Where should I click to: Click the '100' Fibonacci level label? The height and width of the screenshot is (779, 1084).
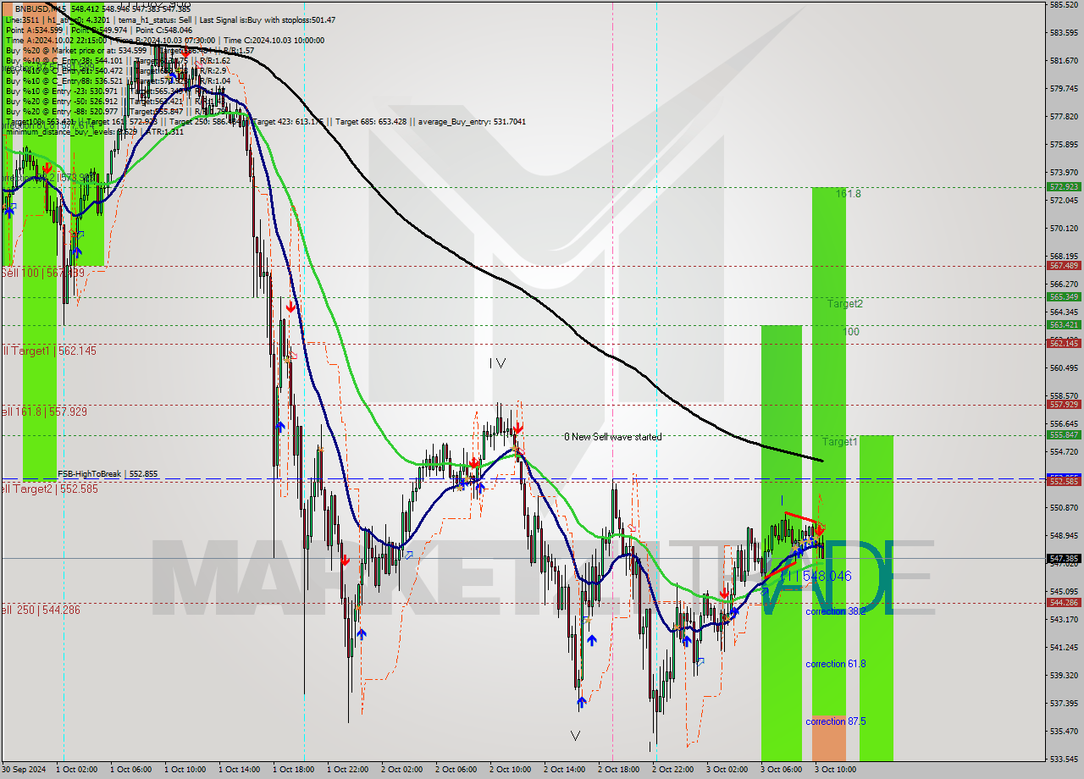pos(851,332)
